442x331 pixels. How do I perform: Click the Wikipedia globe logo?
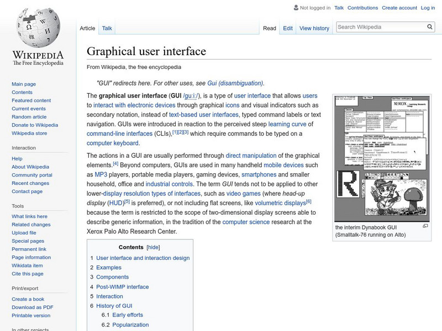click(x=38, y=28)
